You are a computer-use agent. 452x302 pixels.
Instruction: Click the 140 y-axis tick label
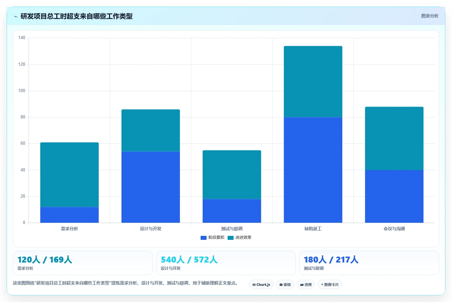pos(22,38)
